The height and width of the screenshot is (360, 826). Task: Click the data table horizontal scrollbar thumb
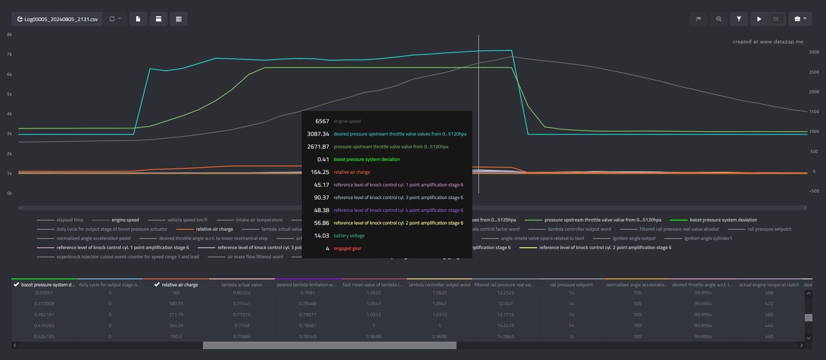(330, 346)
